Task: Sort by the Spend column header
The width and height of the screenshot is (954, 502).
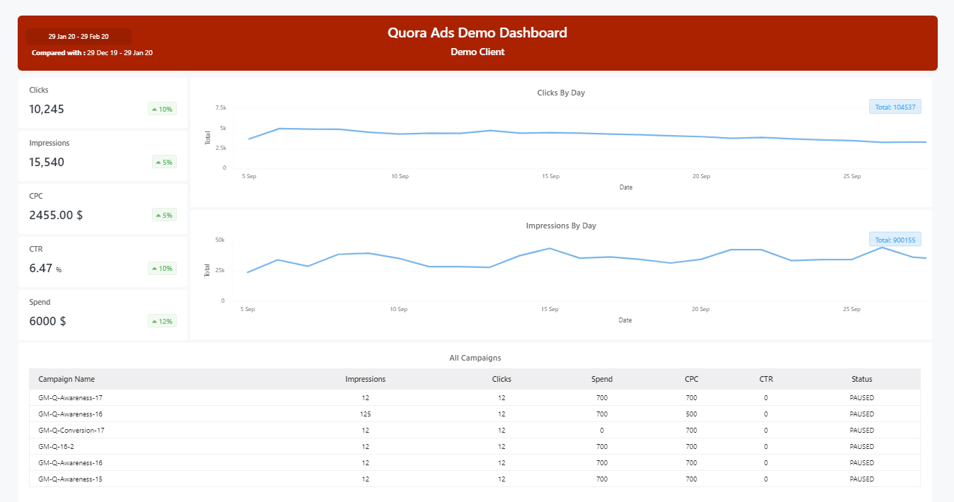Action: point(602,379)
